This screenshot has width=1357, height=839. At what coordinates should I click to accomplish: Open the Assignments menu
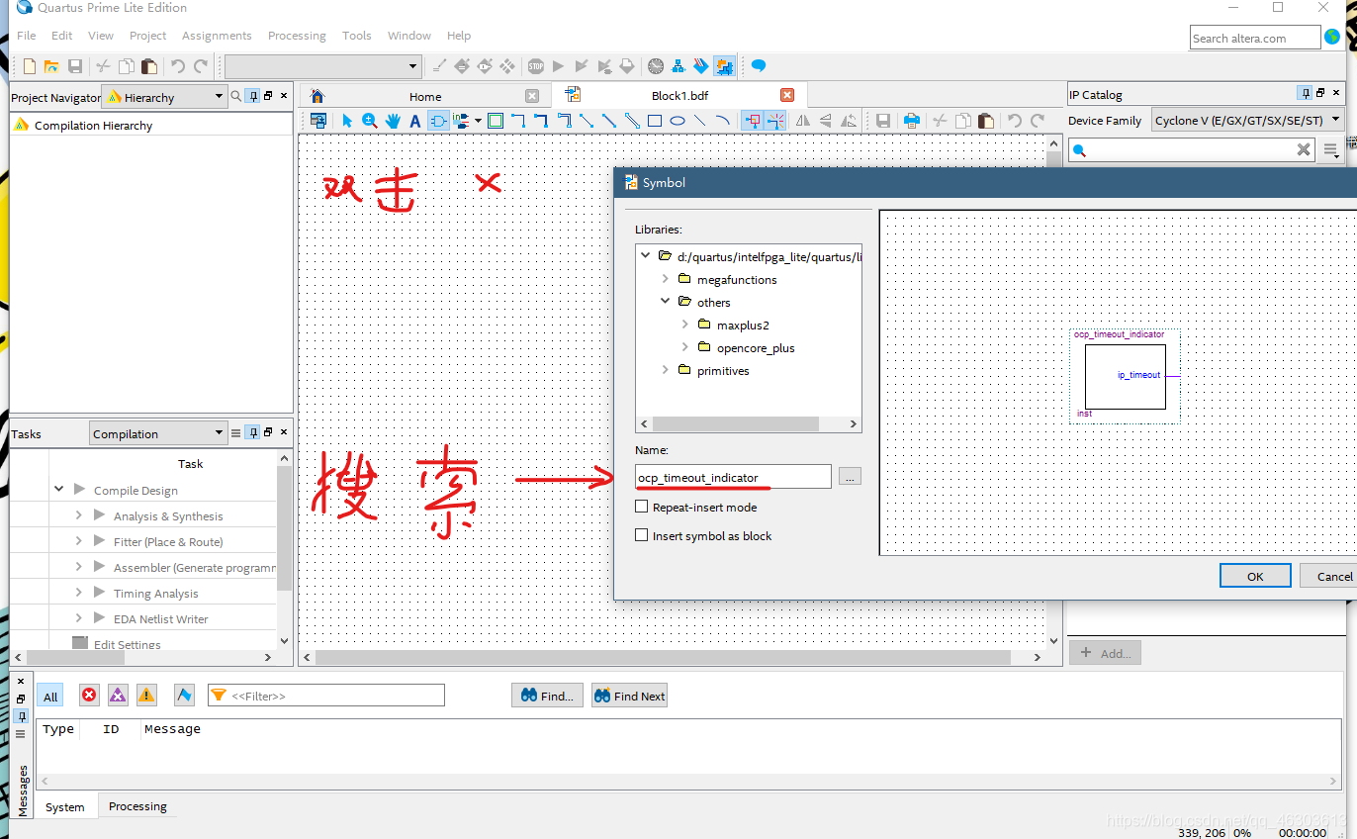pyautogui.click(x=217, y=35)
